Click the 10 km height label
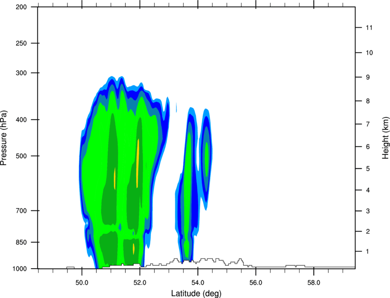 tap(369, 53)
